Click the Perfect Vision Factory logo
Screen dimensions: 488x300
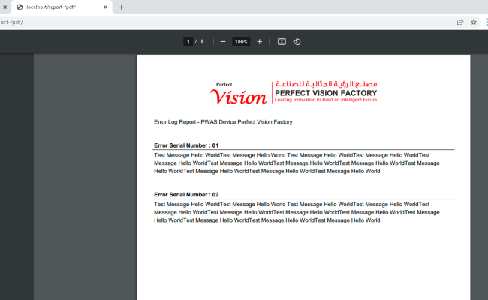coord(293,92)
